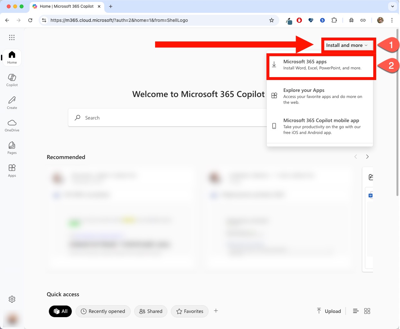Image resolution: width=400 pixels, height=329 pixels.
Task: Click the Search input field
Action: (x=167, y=118)
